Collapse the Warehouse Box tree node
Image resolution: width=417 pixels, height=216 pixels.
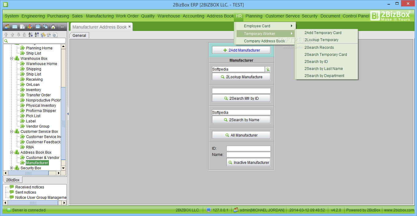(x=12, y=58)
